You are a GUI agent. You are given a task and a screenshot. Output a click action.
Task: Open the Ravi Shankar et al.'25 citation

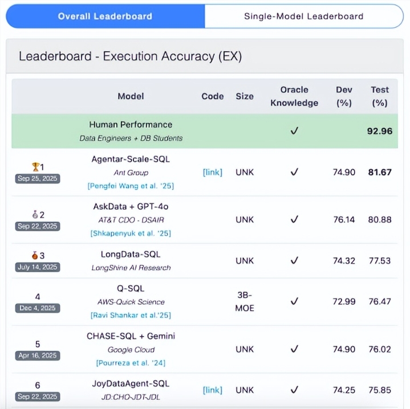pos(131,315)
